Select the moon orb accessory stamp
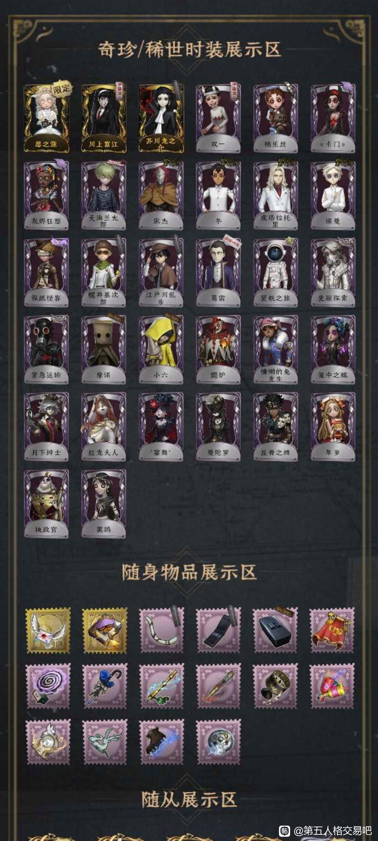This screenshot has width=378, height=841. click(218, 742)
